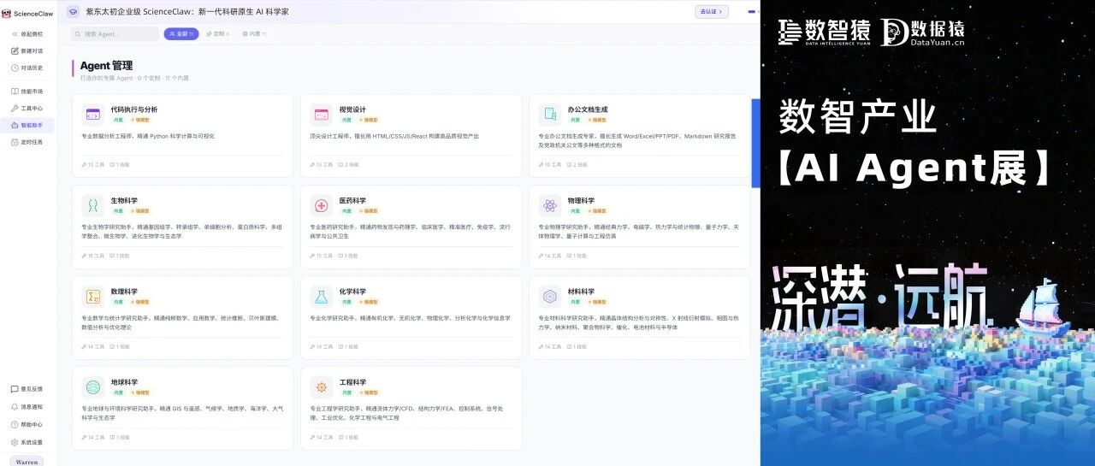The image size is (1095, 466).
Task: Click the blue vertical scrollbar thumb
Action: [755, 143]
